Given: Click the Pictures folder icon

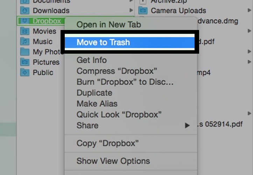Looking at the screenshot, I should coord(25,62).
